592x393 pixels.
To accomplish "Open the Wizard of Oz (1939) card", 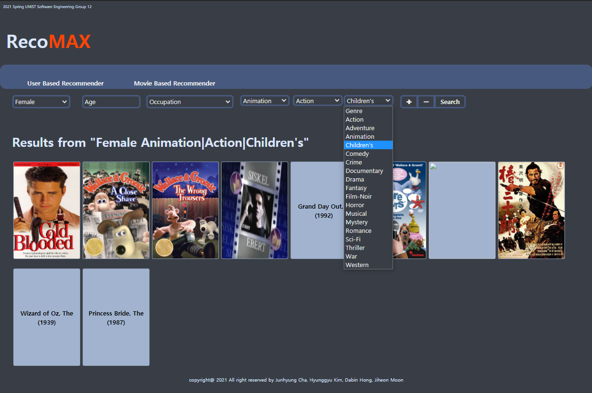I will click(47, 317).
